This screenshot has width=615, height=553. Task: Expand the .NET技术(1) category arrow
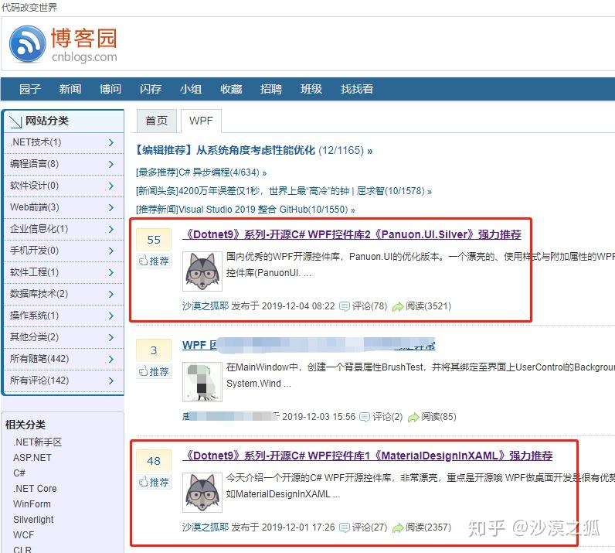(x=111, y=142)
